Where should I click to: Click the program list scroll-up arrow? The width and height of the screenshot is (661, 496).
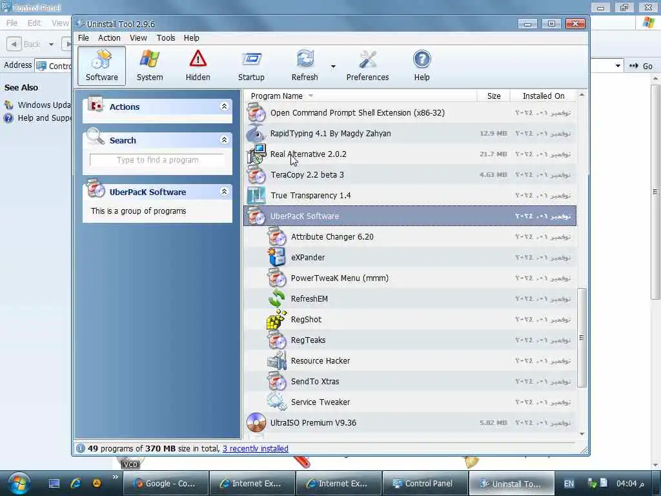point(582,96)
